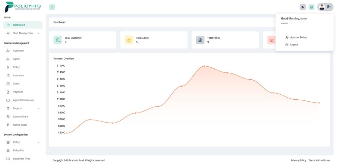Viewport: 337px width, 166px height.
Task: Click the Total Agent box icon
Action: [129, 40]
